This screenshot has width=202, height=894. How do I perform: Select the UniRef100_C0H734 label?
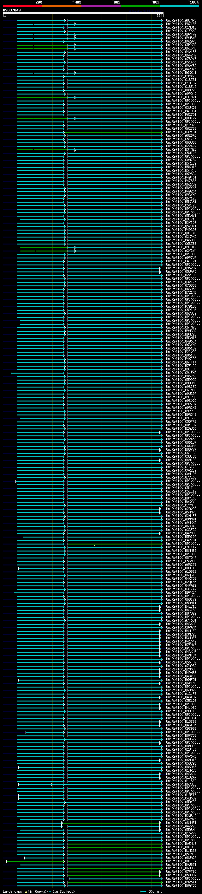(181, 160)
